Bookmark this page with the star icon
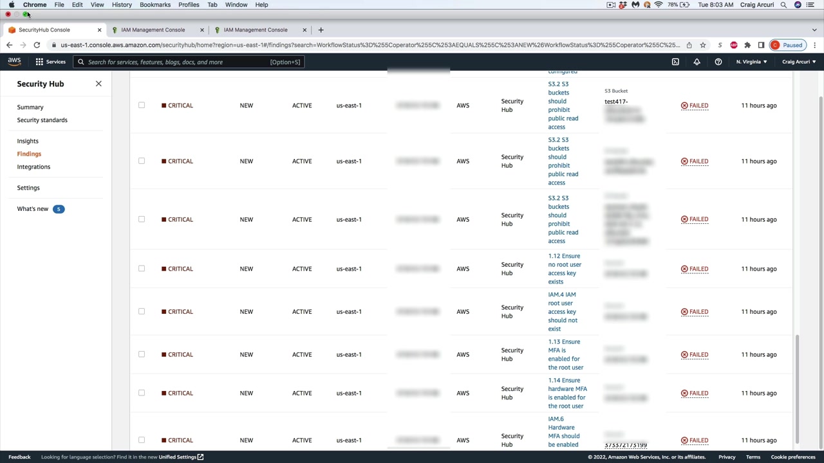This screenshot has width=824, height=463. pos(703,45)
